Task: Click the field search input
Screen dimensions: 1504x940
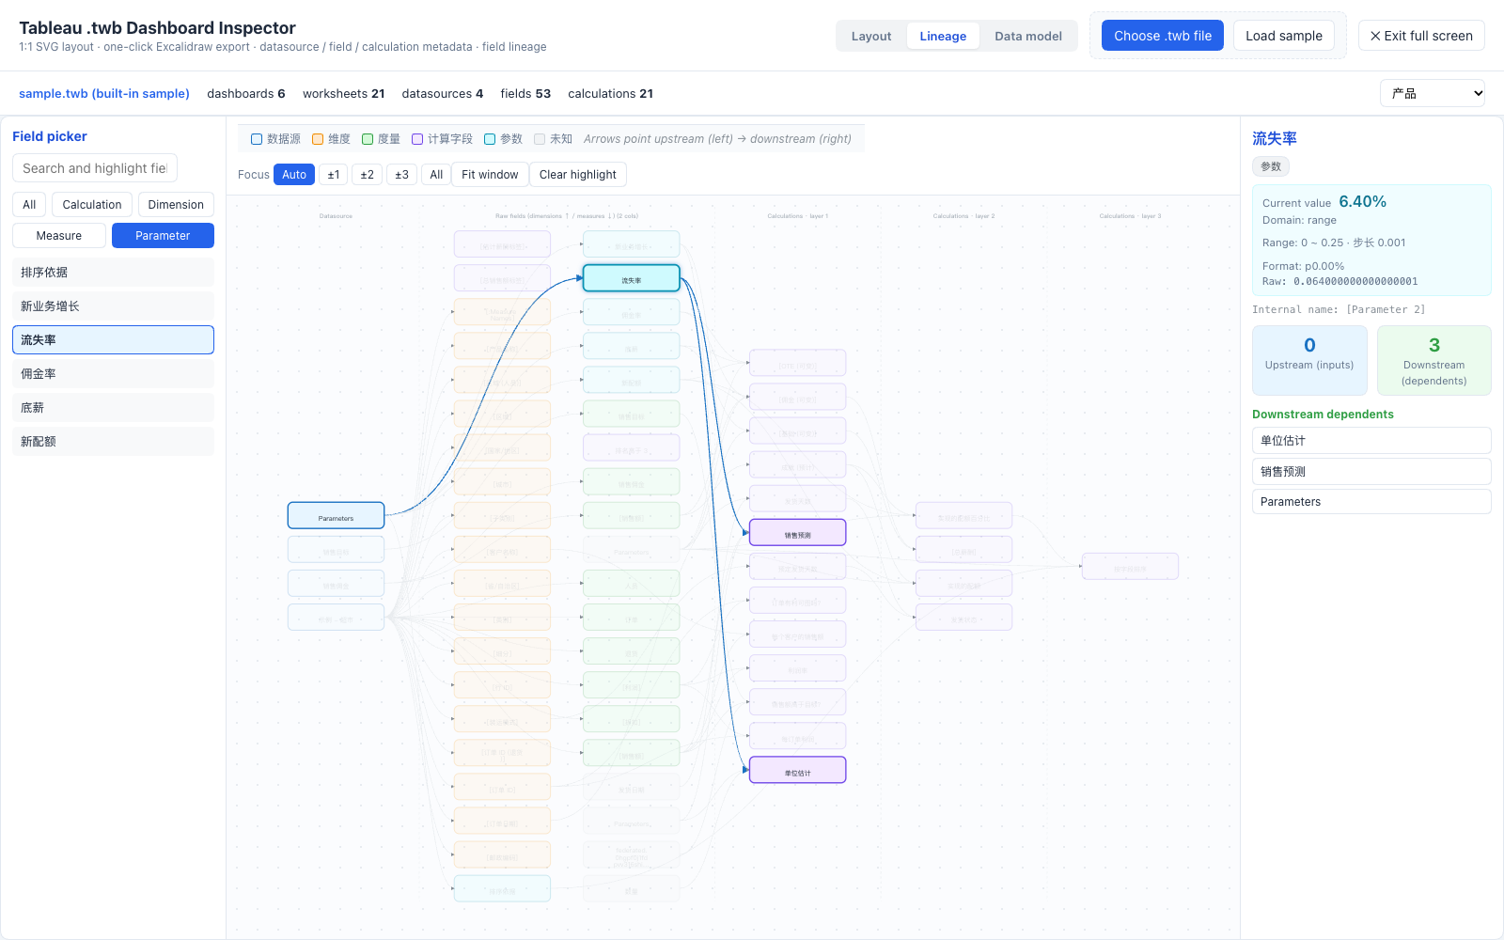Action: tap(95, 168)
